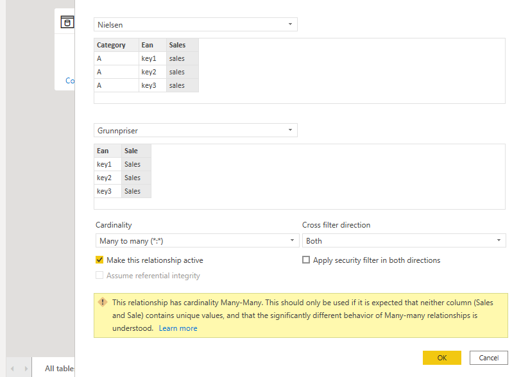521x377 pixels.
Task: Cancel the relationship dialog
Action: click(x=489, y=358)
